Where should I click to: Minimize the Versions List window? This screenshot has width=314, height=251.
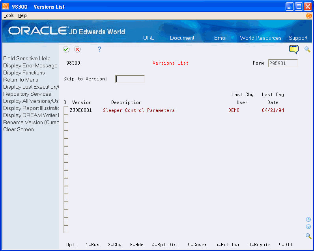pos(290,7)
